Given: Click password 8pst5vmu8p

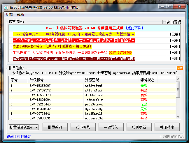Looking at the screenshot, I should click(94, 109).
